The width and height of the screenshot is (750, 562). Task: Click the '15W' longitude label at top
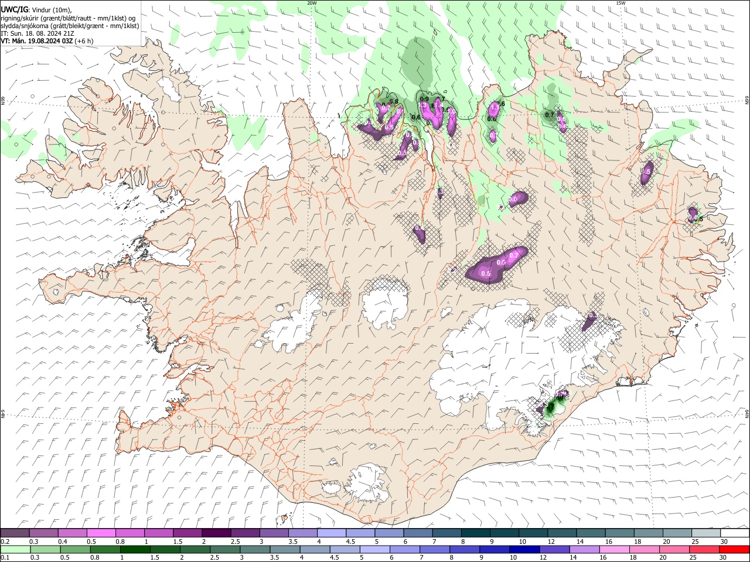pos(621,3)
